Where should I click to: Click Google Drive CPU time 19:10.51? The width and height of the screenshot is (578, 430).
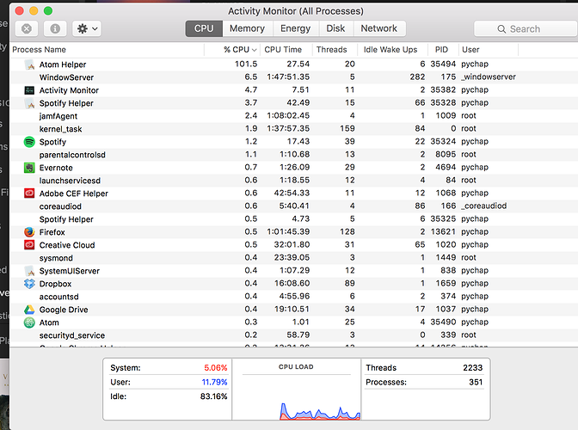[x=292, y=309]
